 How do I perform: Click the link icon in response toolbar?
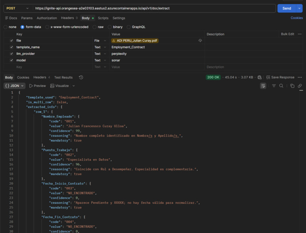pos(300,86)
